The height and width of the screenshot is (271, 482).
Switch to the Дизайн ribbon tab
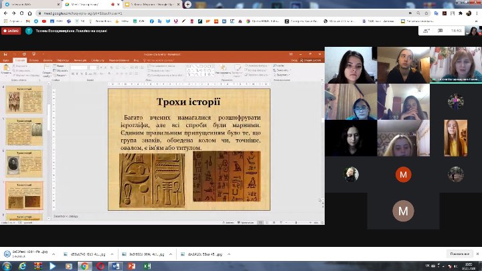(x=47, y=60)
